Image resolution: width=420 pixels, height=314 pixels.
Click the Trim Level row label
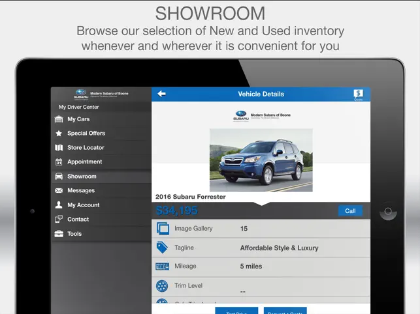click(189, 286)
